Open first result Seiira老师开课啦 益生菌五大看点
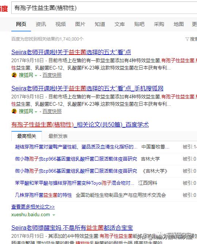 [71, 52]
